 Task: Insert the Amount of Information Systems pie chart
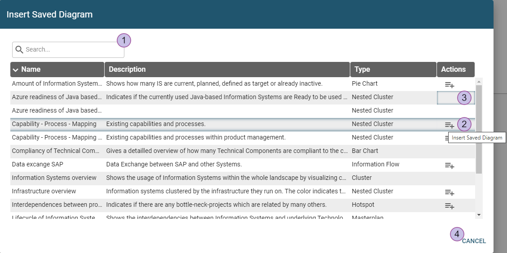(450, 84)
